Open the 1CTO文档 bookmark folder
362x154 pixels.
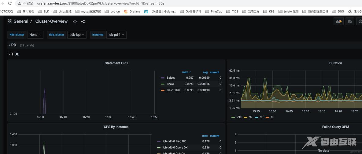[6, 11]
